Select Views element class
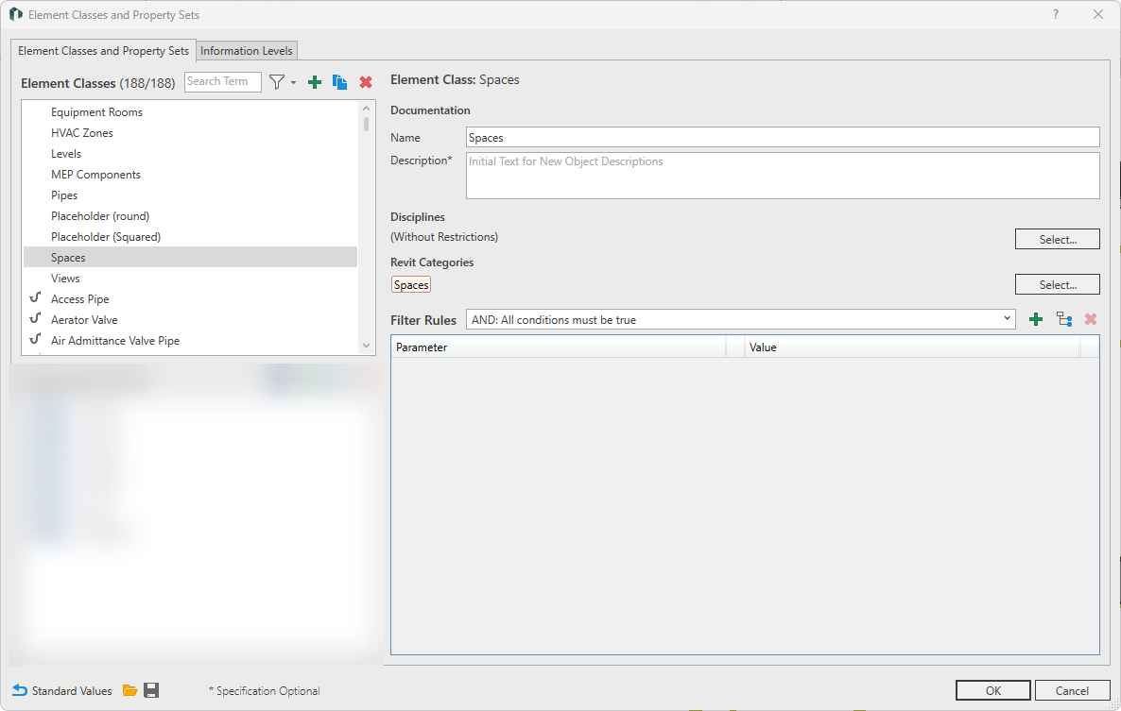The image size is (1121, 711). click(190, 278)
